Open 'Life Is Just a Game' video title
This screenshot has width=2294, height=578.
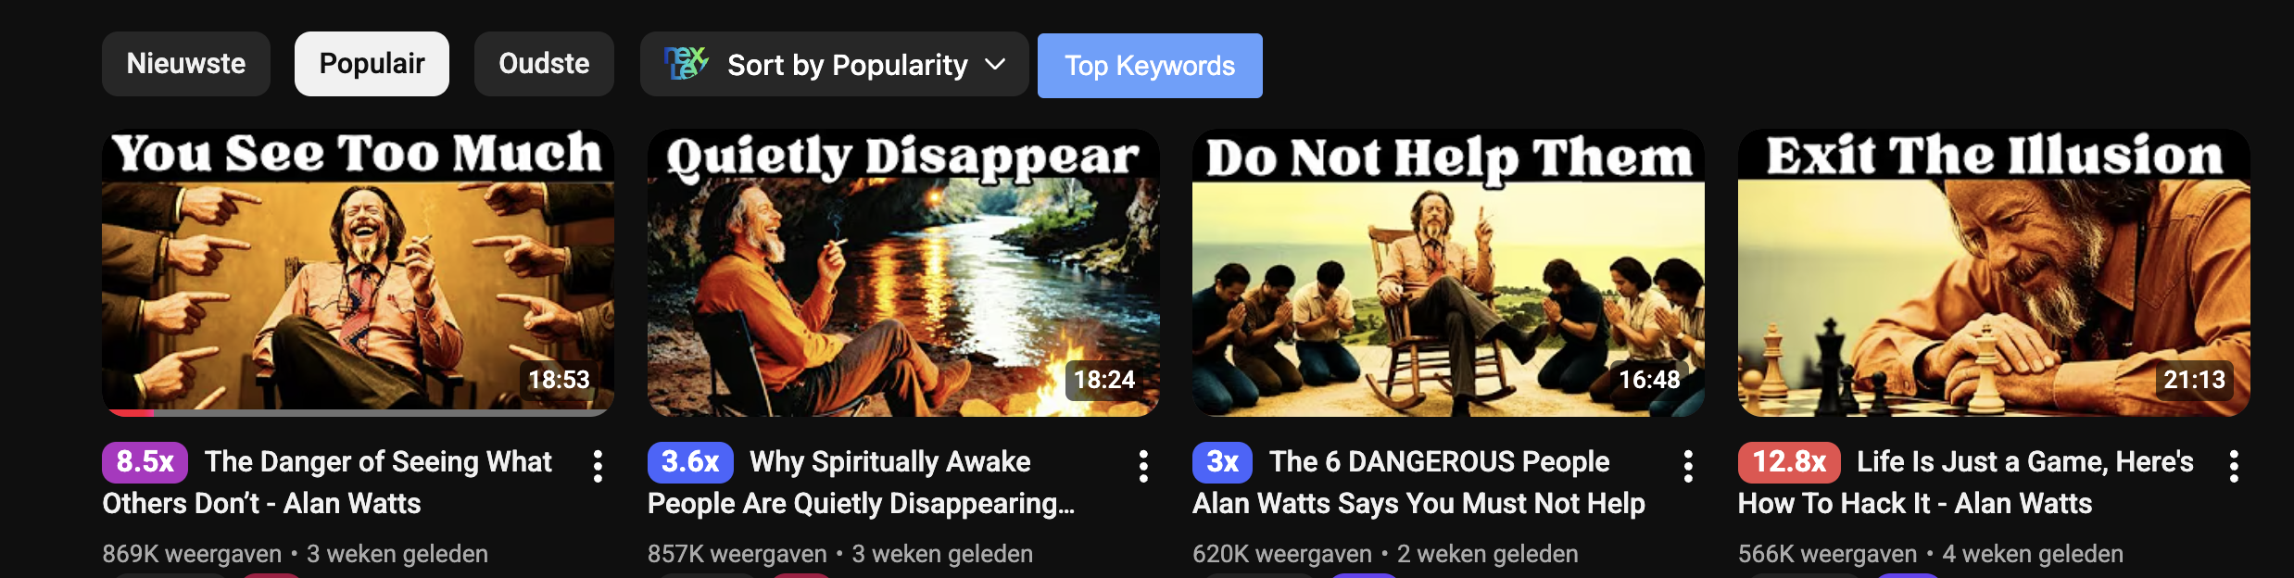pyautogui.click(x=1966, y=483)
